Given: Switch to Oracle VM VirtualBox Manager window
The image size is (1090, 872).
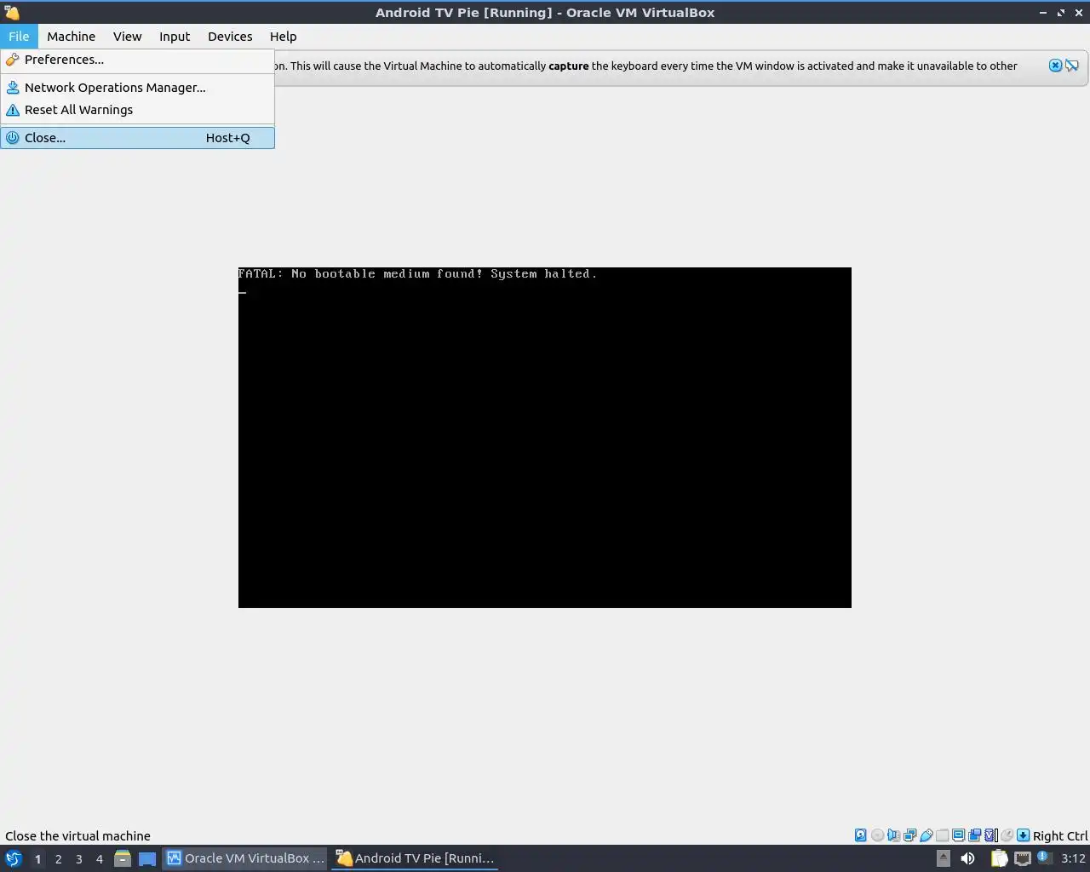Looking at the screenshot, I should click(x=246, y=858).
